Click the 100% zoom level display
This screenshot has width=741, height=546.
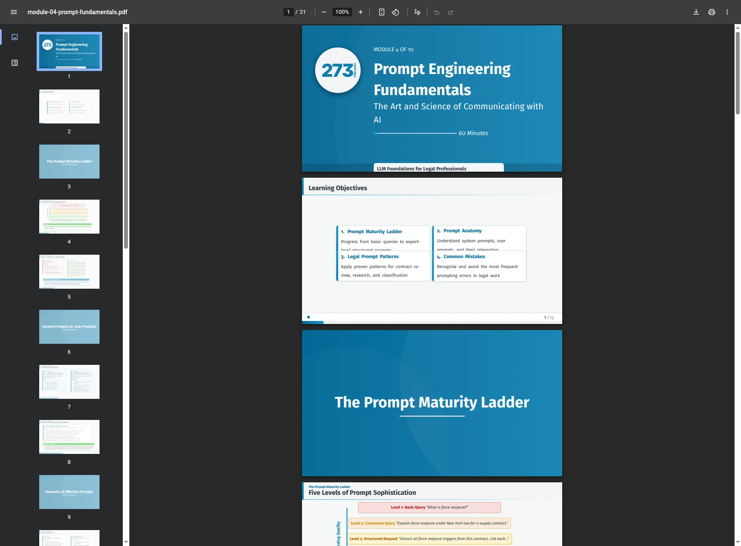pos(342,12)
